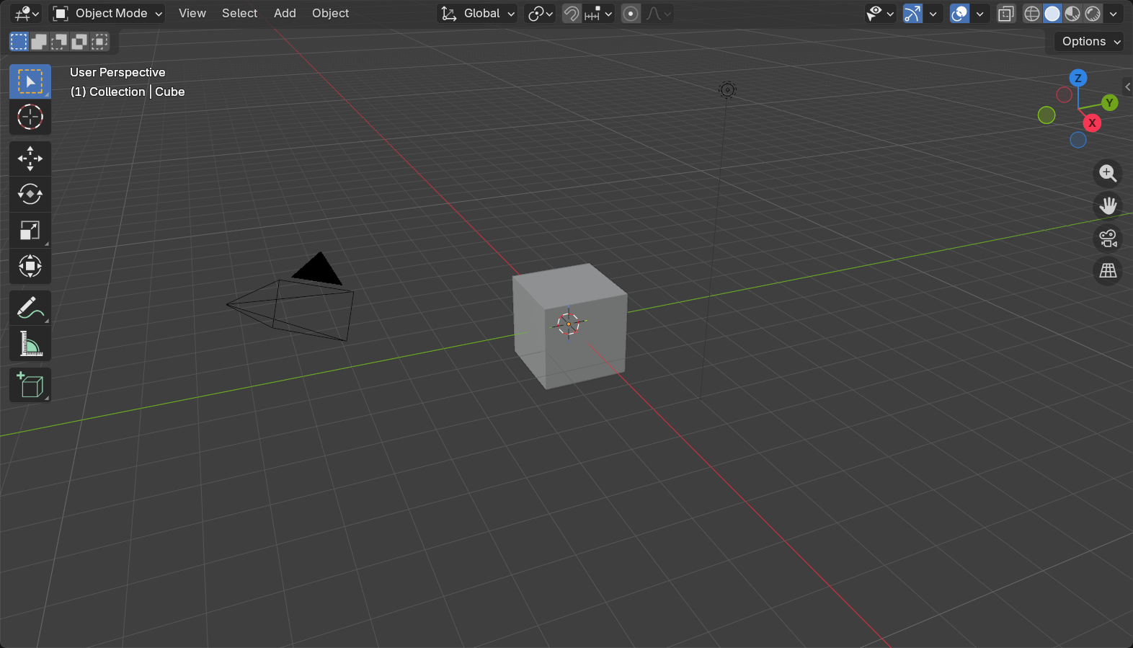Screen dimensions: 1133x648
Task: Switch perspective/orthographic with grid icon
Action: click(x=1108, y=270)
